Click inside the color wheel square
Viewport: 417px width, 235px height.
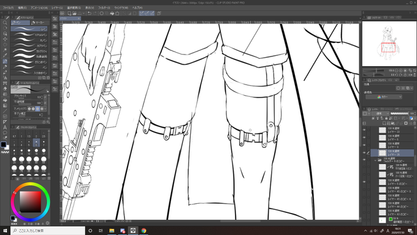click(31, 201)
